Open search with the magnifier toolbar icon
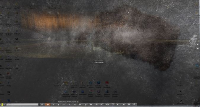 pos(42,104)
